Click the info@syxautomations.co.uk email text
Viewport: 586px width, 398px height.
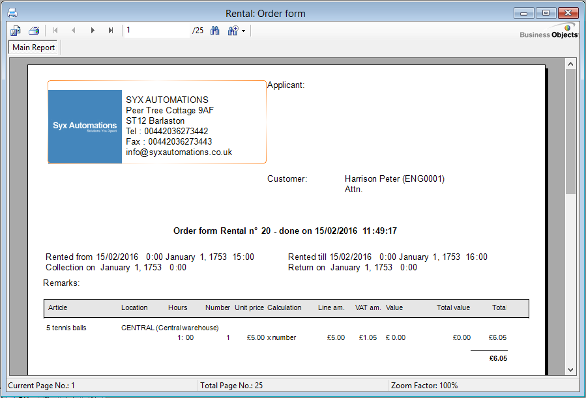[x=179, y=152]
